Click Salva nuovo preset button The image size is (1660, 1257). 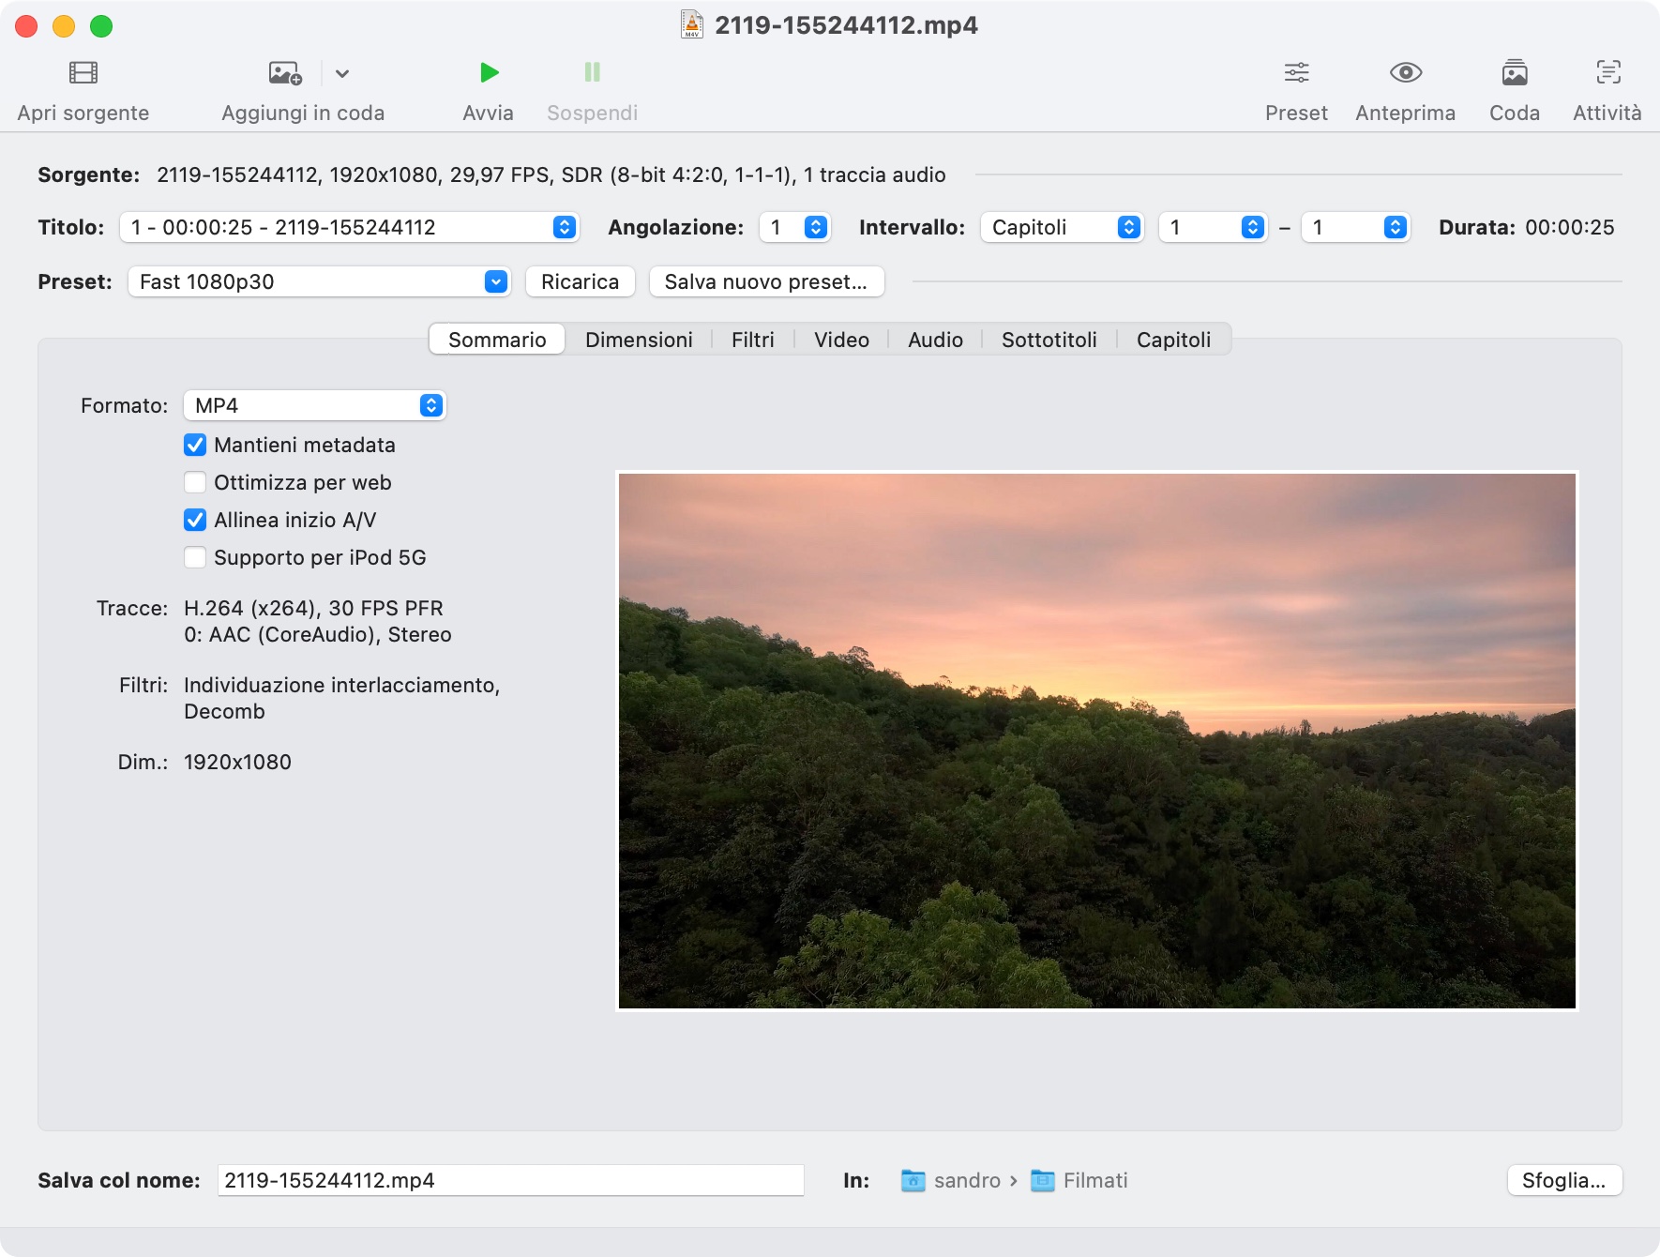tap(766, 281)
